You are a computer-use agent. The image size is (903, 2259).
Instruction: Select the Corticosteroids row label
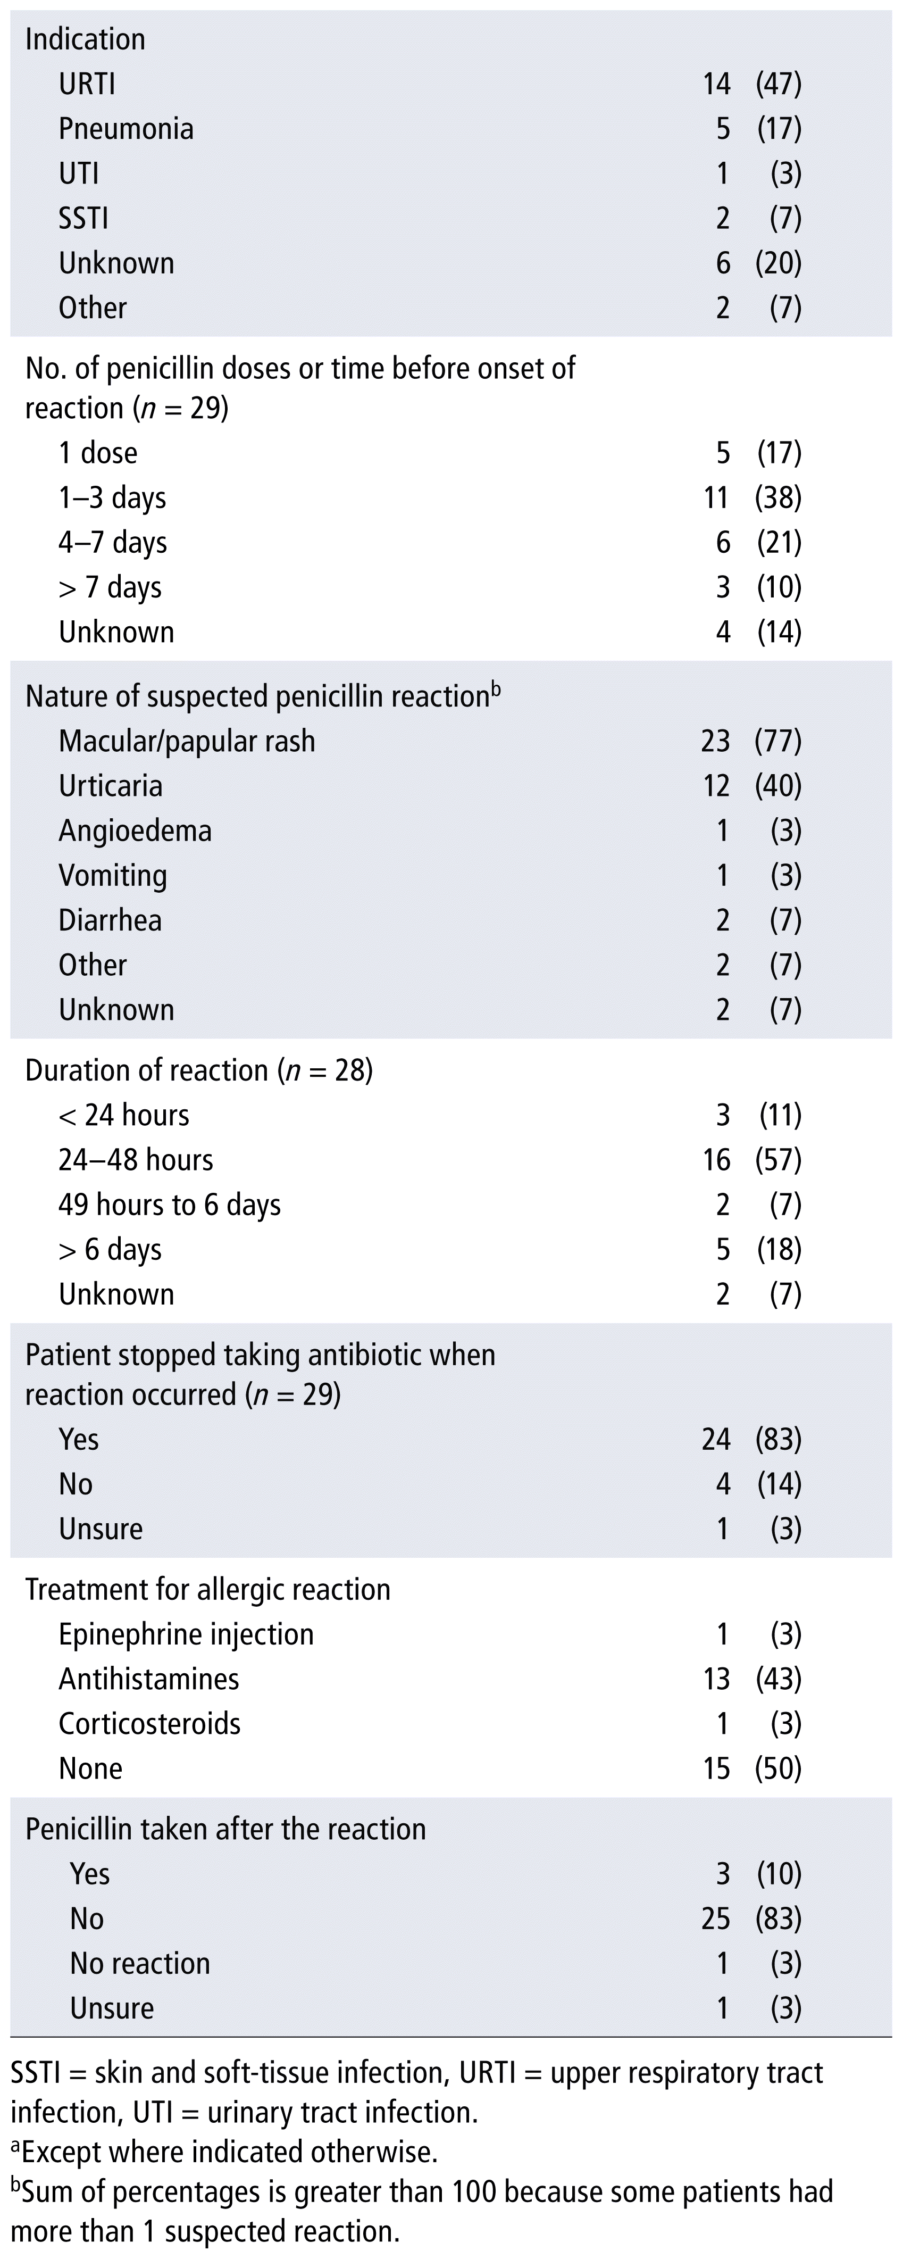pos(149,1724)
